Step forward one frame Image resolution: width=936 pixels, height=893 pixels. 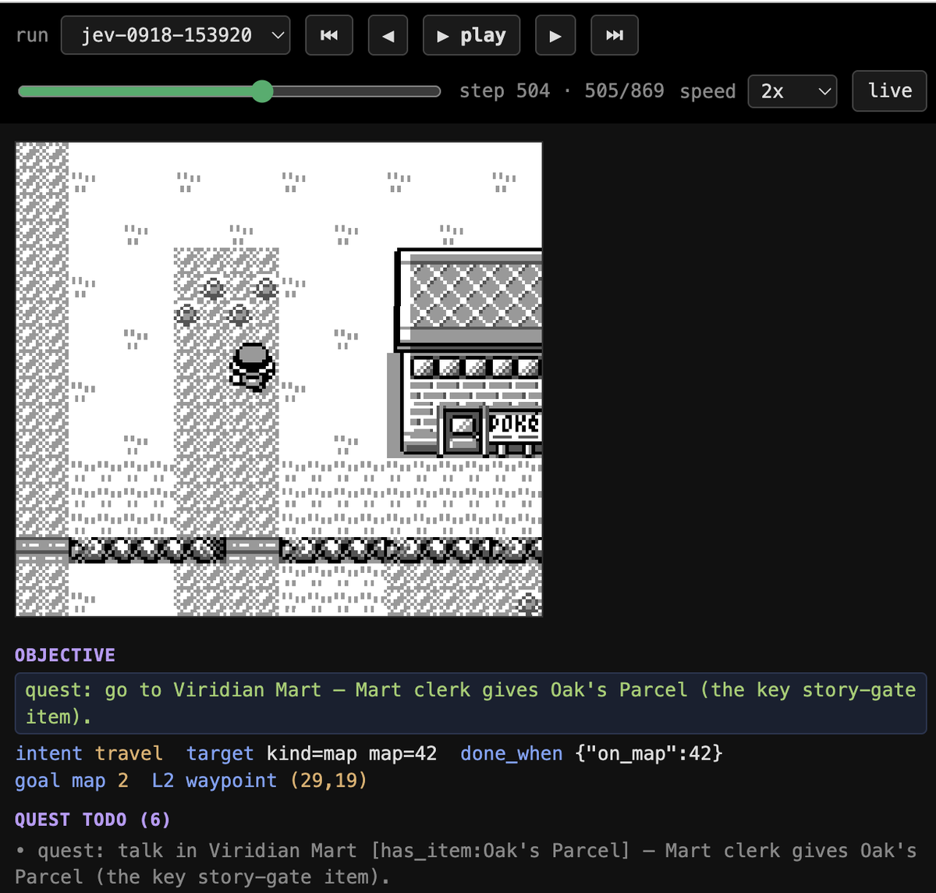pyautogui.click(x=555, y=35)
